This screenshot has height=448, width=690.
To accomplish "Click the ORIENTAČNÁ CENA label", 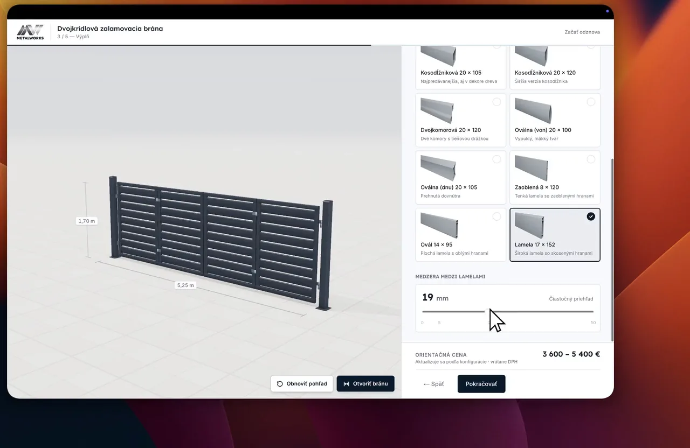I will [x=441, y=355].
